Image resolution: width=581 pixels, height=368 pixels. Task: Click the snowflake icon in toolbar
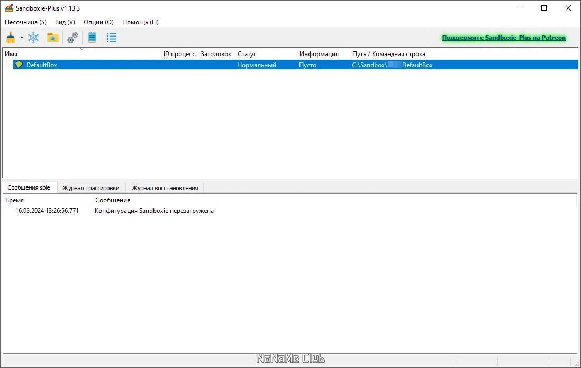tap(33, 38)
